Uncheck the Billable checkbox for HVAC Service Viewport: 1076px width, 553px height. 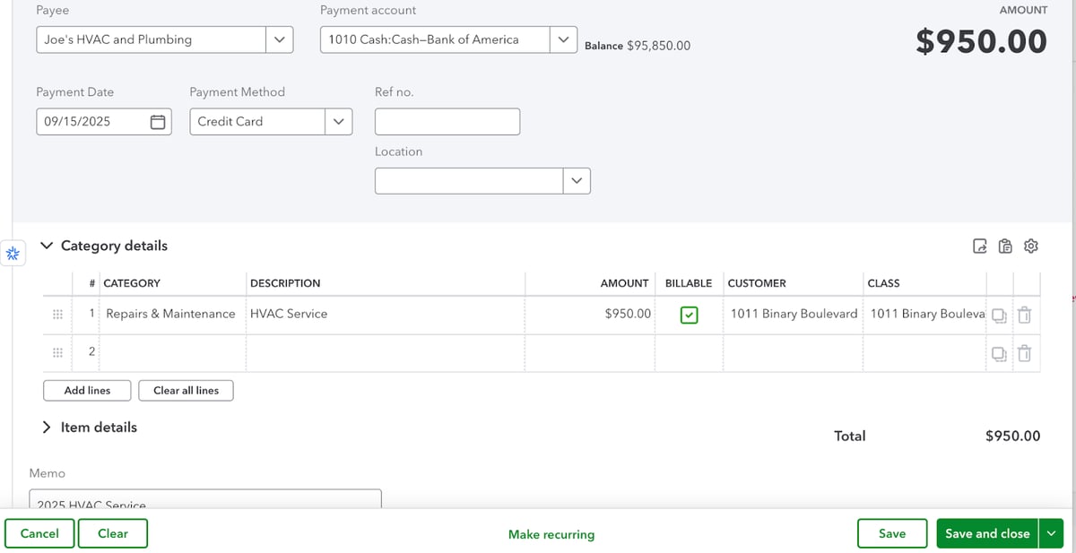[x=689, y=315]
